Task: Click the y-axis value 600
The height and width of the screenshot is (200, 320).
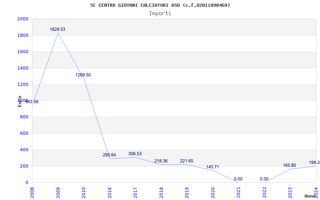Action: (x=24, y=133)
